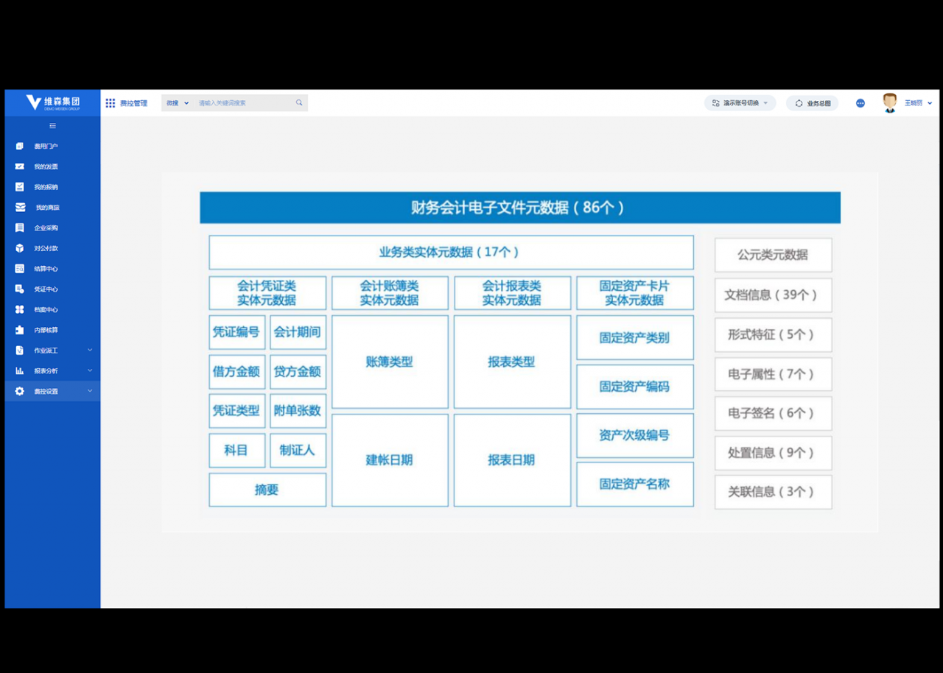Expand the 报表分析 chevron
Image resolution: width=943 pixels, height=673 pixels.
pos(90,370)
